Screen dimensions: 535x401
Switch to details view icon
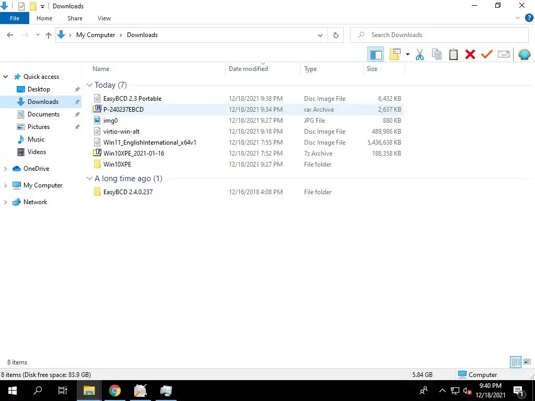tap(516, 362)
